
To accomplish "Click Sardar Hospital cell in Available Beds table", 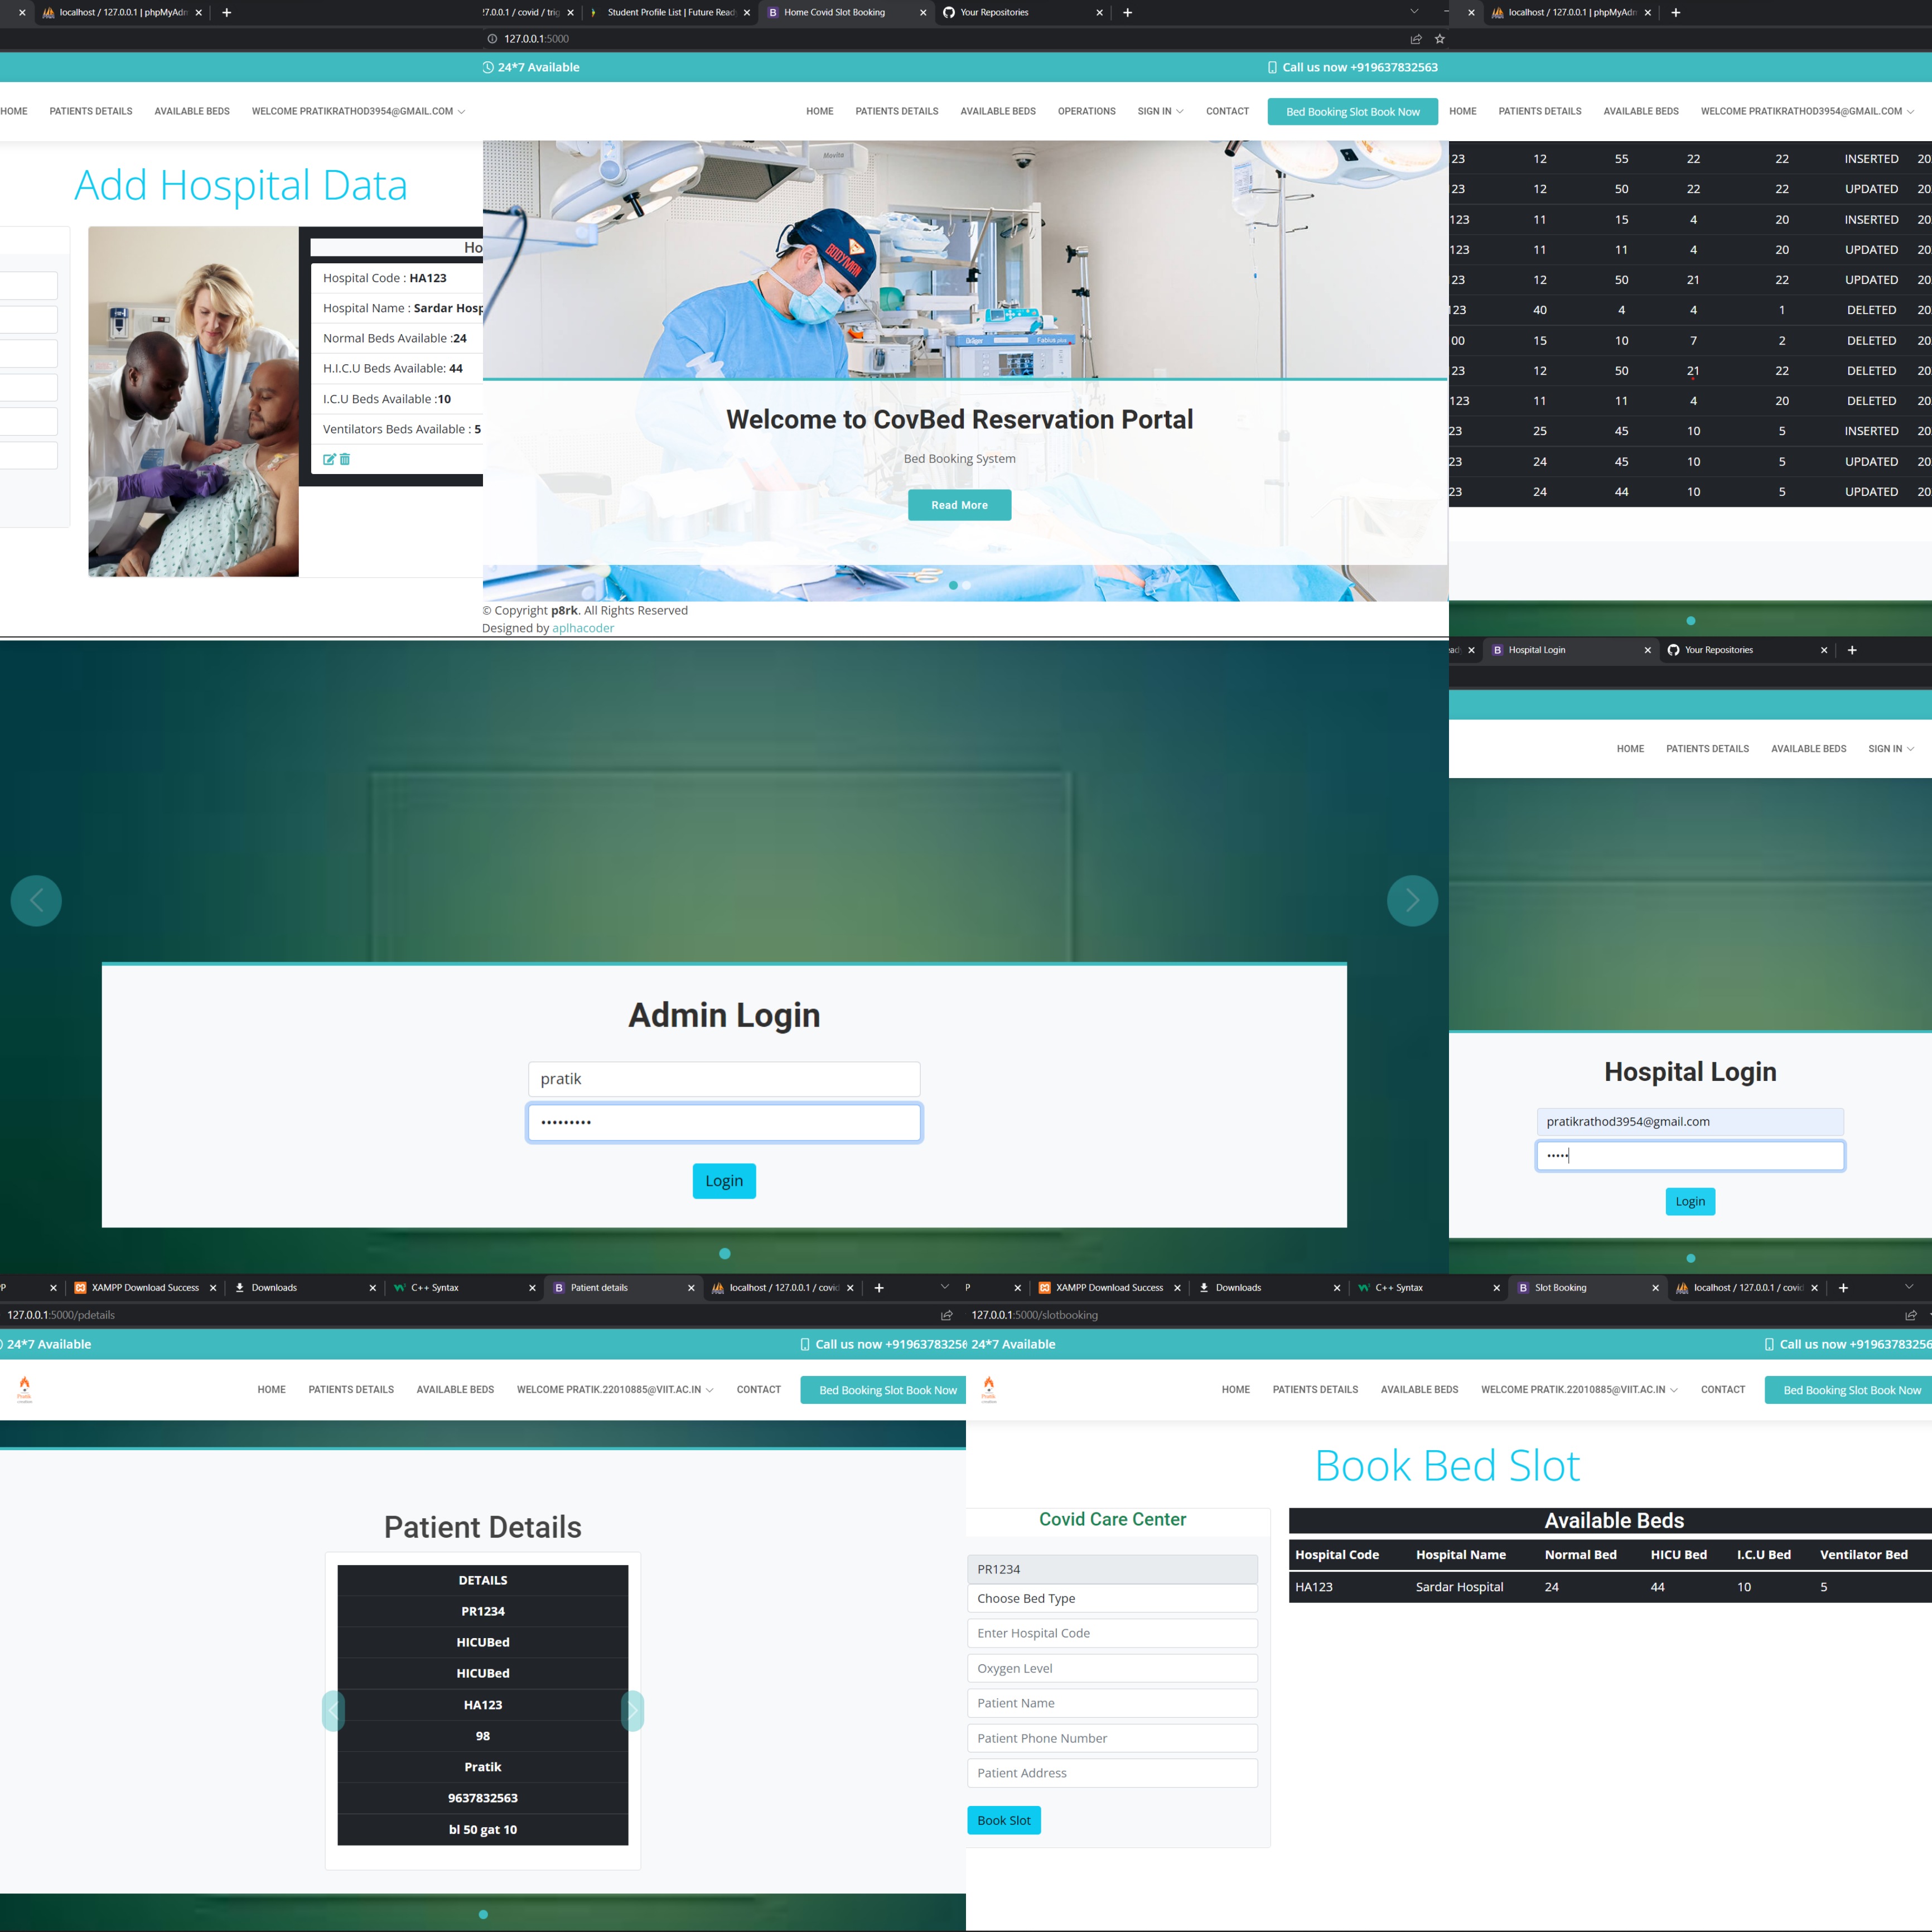I will (x=1459, y=1587).
